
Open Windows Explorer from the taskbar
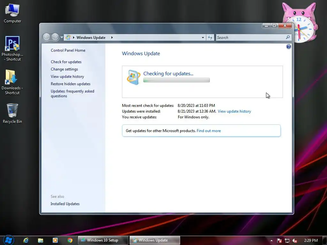coord(41,240)
